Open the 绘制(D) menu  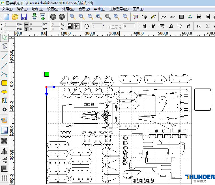pos(37,9)
